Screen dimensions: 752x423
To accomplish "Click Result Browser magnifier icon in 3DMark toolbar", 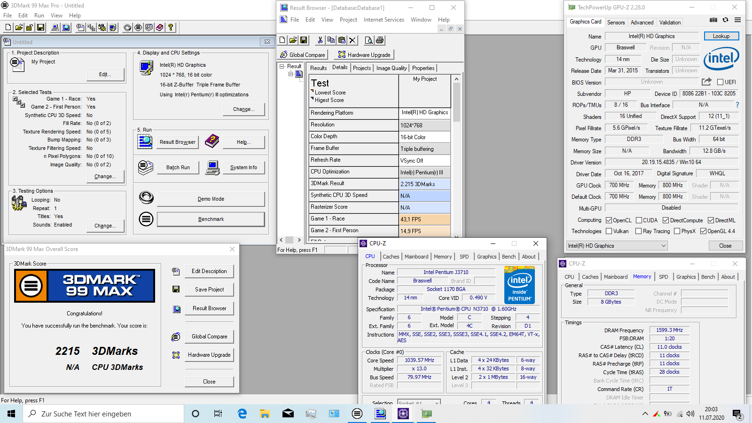I will 66,28.
